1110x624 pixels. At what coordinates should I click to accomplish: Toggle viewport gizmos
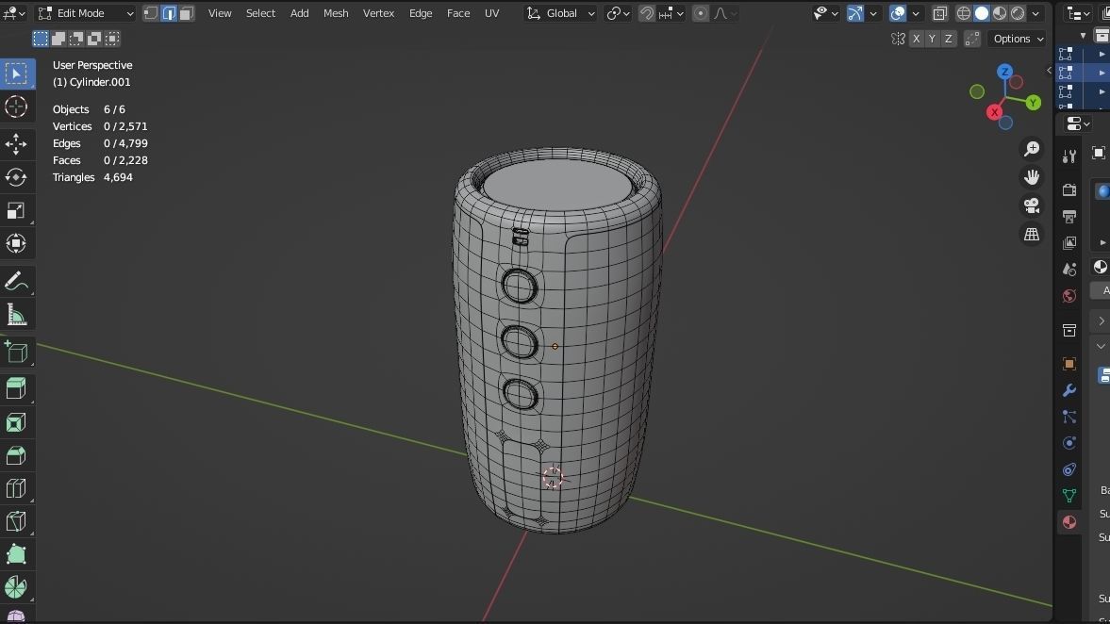click(855, 13)
